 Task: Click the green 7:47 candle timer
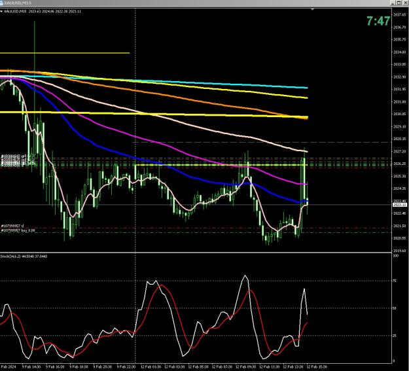click(x=378, y=21)
